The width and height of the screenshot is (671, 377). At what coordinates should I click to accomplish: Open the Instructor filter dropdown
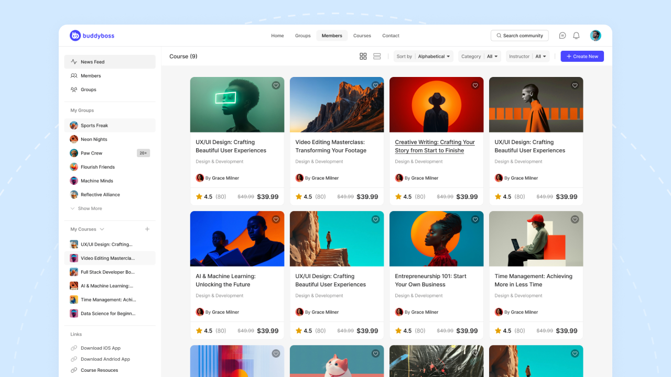527,56
